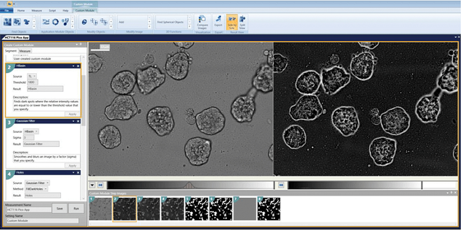Click the Sigma value field
Viewport: 461px width, 230px height.
pyautogui.click(x=28, y=137)
